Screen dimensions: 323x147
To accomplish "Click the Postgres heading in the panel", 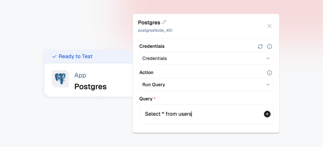I will [x=149, y=22].
